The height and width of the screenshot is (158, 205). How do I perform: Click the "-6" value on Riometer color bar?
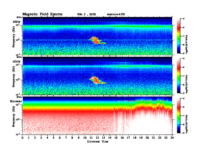pos(183,107)
